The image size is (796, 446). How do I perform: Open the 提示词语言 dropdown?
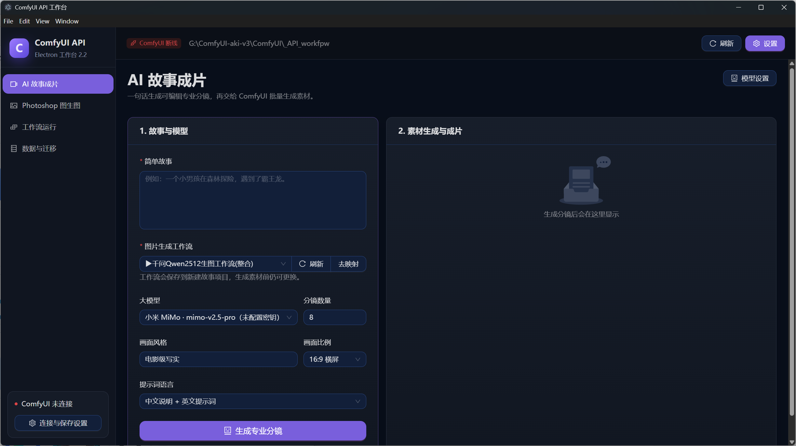tap(253, 401)
